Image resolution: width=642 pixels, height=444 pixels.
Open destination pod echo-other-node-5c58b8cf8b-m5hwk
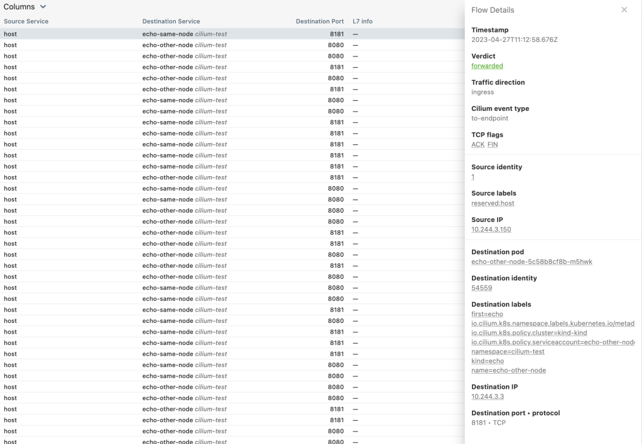(532, 262)
